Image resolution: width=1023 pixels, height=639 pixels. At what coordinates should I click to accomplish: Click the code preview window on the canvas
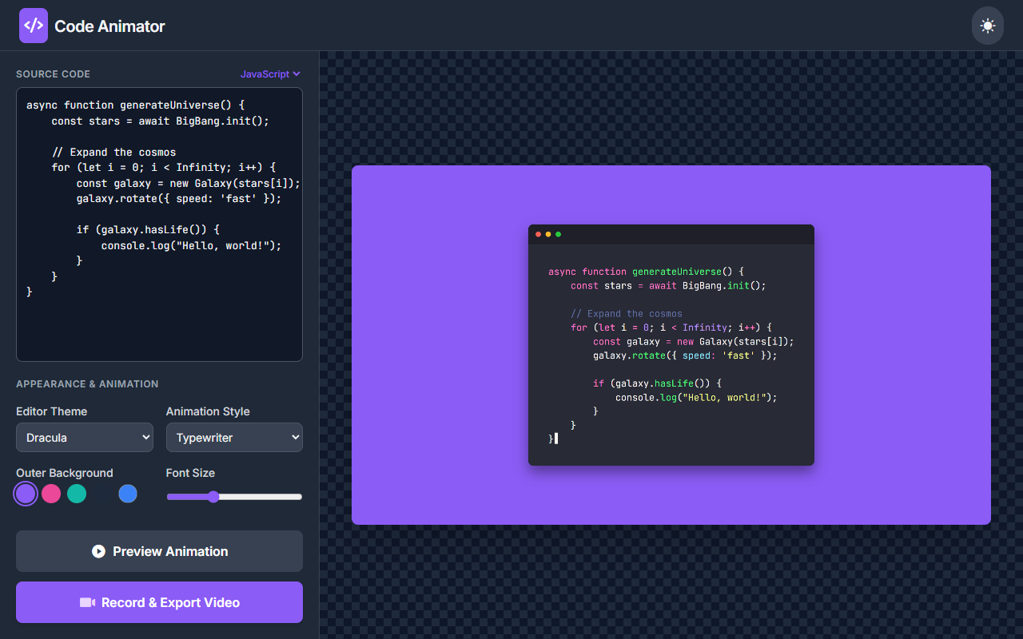[x=671, y=343]
